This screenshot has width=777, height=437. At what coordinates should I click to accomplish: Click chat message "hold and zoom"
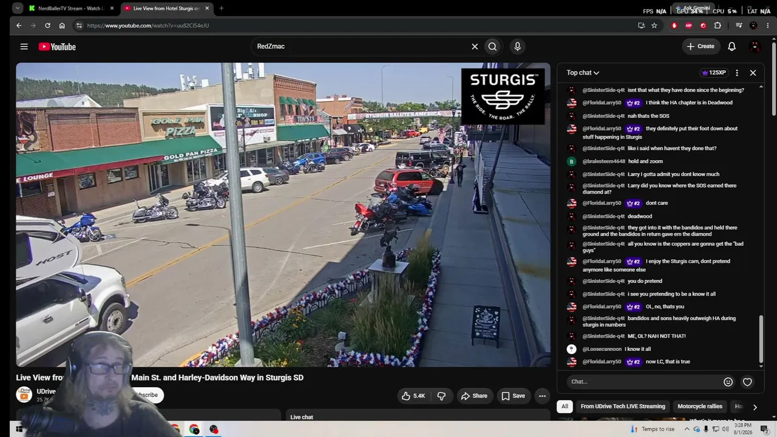645,161
